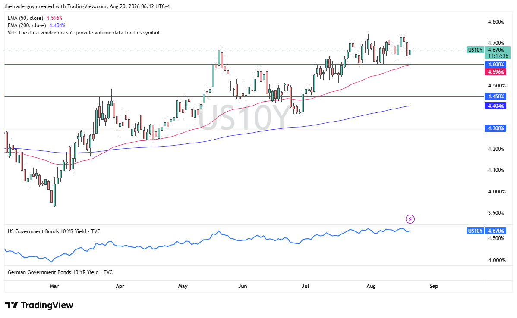
Task: Click the 4.100% axis label
Action: pyautogui.click(x=496, y=170)
